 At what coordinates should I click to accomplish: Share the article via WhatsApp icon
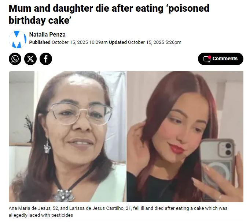[15, 59]
